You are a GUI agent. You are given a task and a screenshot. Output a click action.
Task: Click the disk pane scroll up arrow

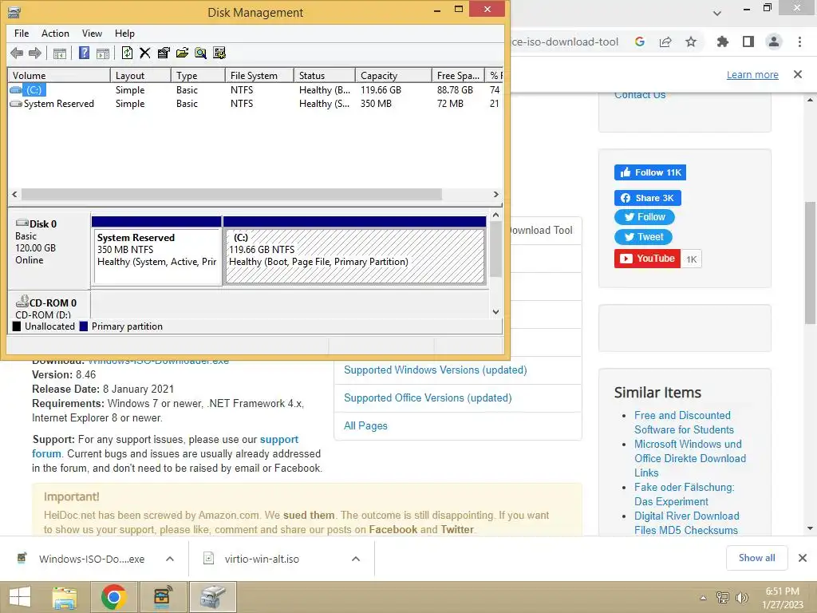[495, 215]
